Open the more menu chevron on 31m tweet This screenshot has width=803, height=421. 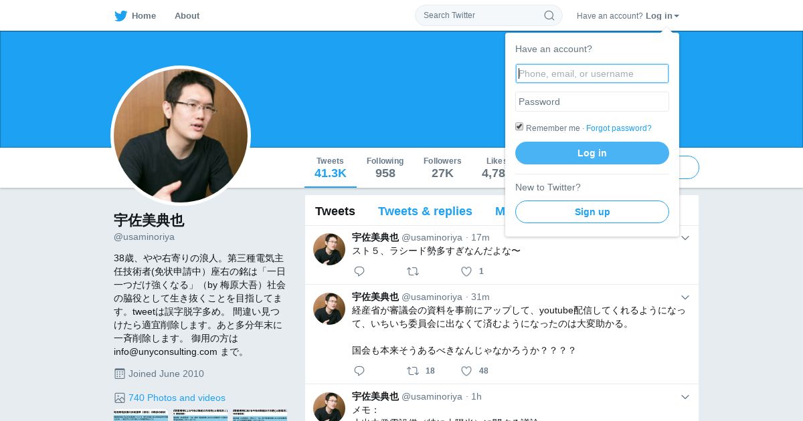685,297
